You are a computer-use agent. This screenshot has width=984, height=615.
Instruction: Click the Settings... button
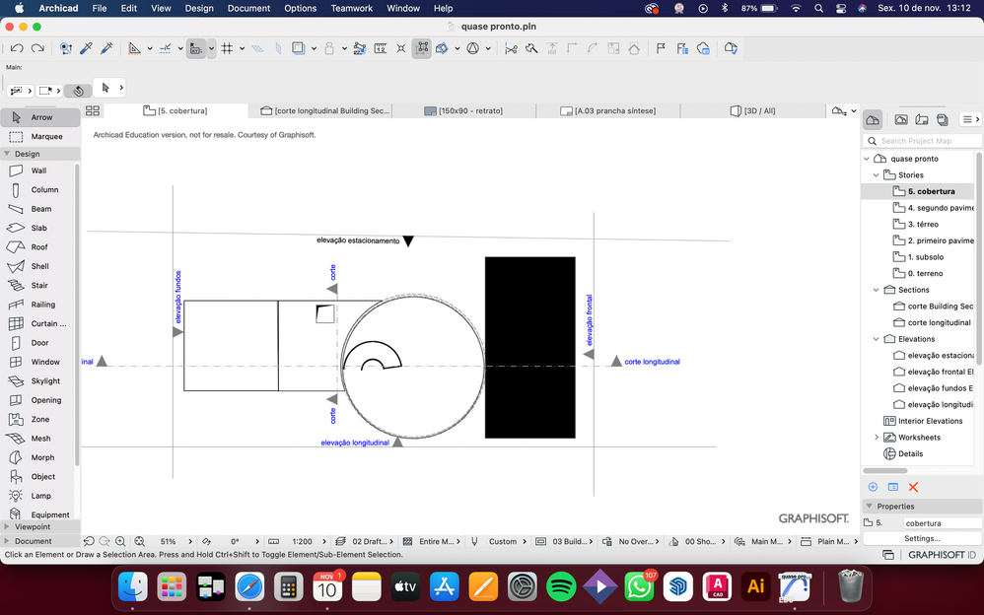click(x=922, y=539)
